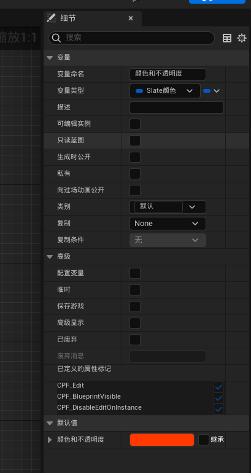Enable the 临时 checkbox
The image size is (251, 473).
pos(134,290)
